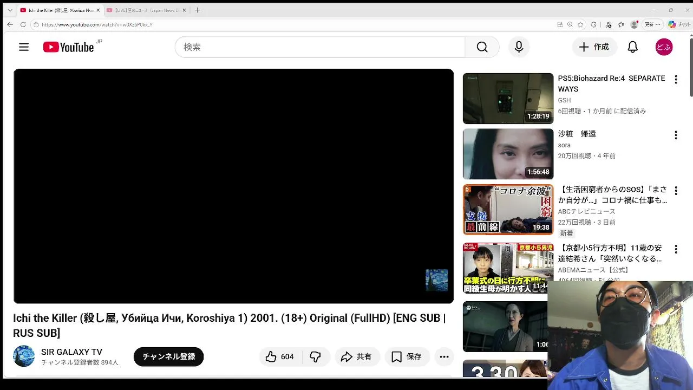The image size is (693, 390).
Task: Open SIR GALAXY TV channel name link
Action: click(71, 352)
